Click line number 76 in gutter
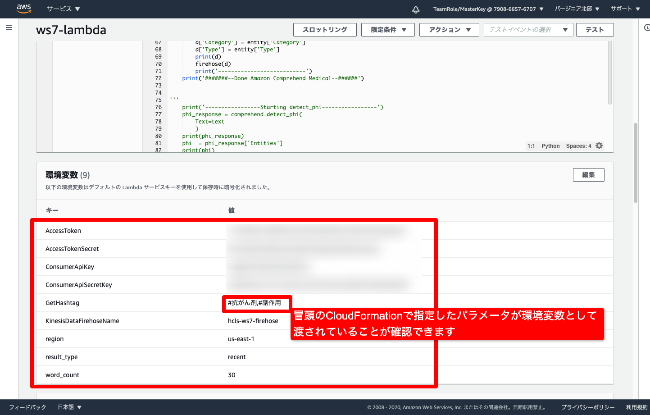This screenshot has height=415, width=650. point(158,107)
